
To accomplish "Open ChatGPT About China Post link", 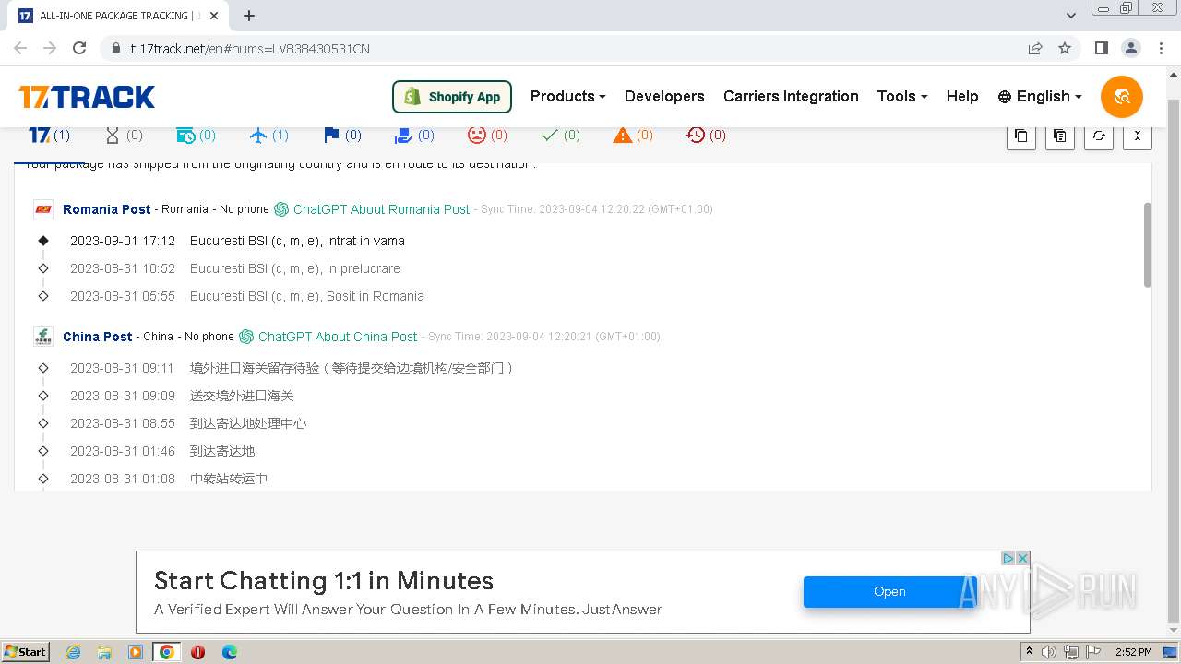I will 328,337.
